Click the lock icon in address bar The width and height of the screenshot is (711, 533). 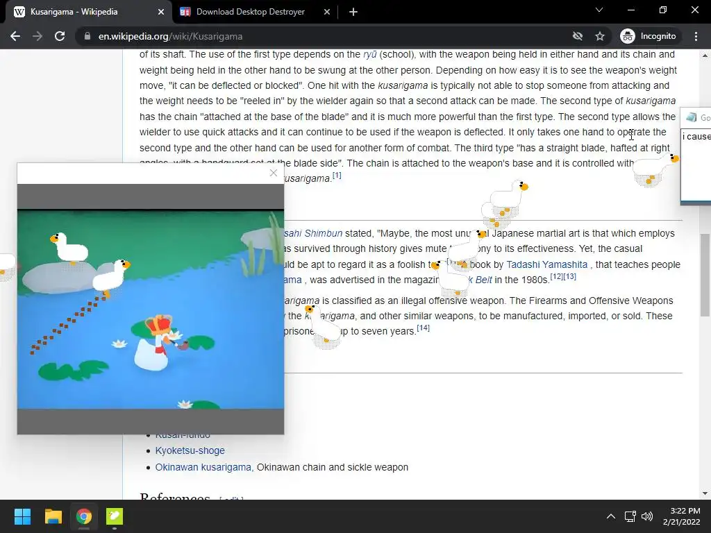pos(87,36)
